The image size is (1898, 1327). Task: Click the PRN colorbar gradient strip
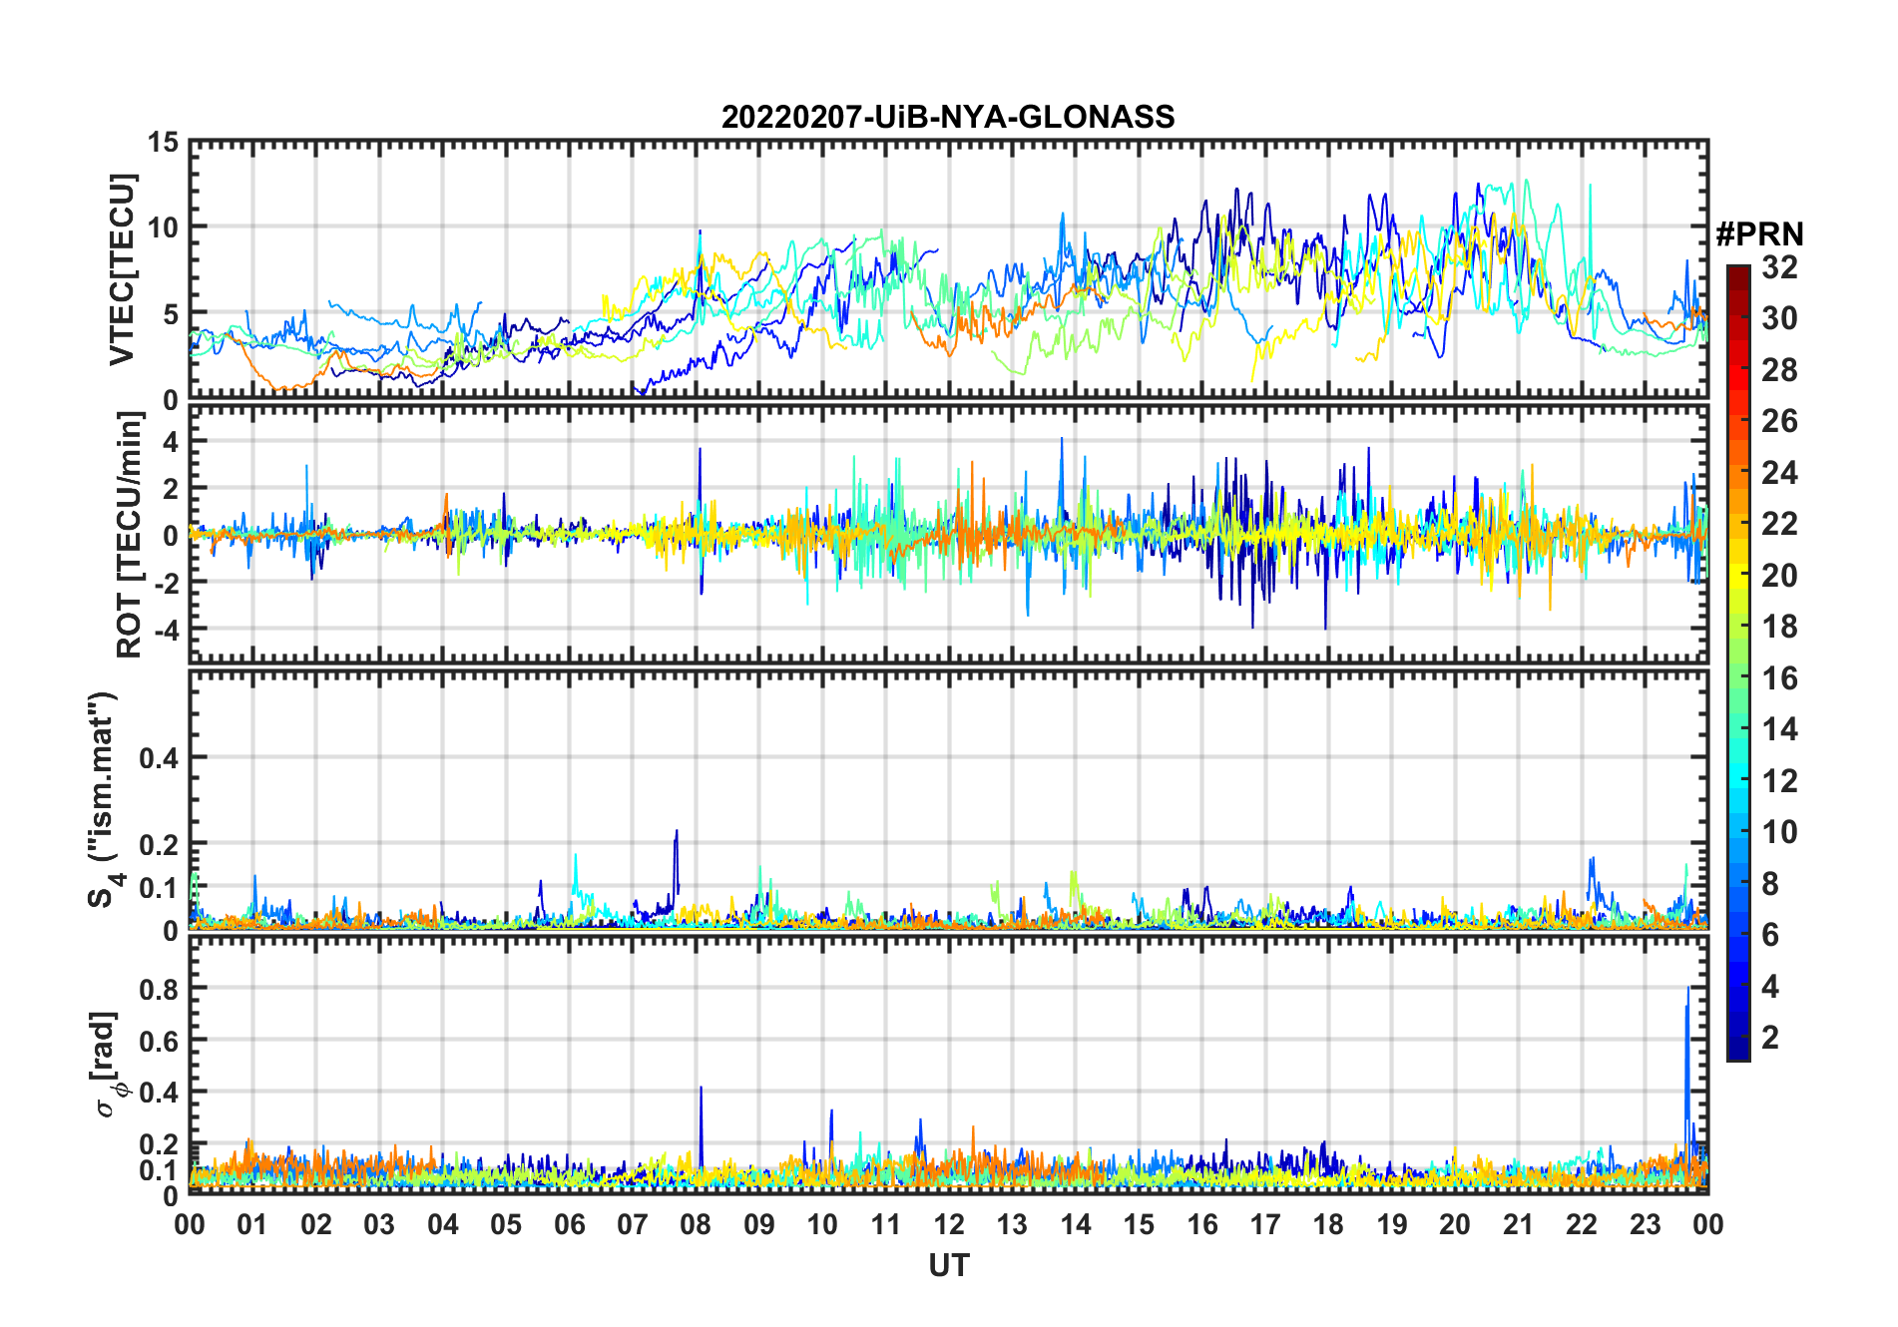point(1738,663)
